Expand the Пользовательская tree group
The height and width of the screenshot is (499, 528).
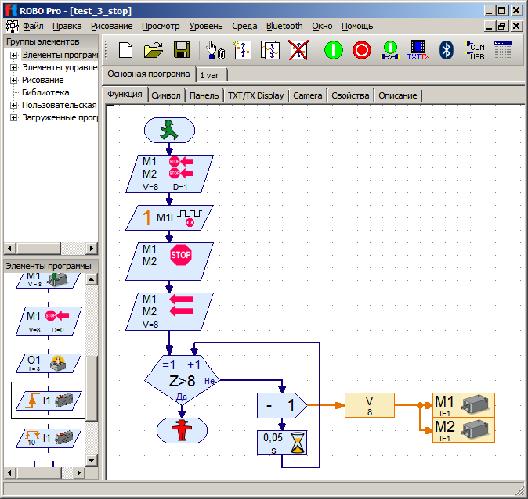pos(14,105)
